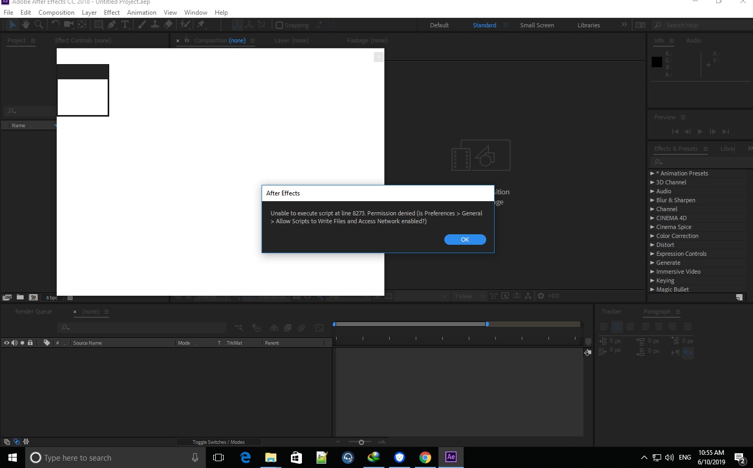The height and width of the screenshot is (468, 753).
Task: Enable the Snapping checkbox
Action: pyautogui.click(x=279, y=25)
